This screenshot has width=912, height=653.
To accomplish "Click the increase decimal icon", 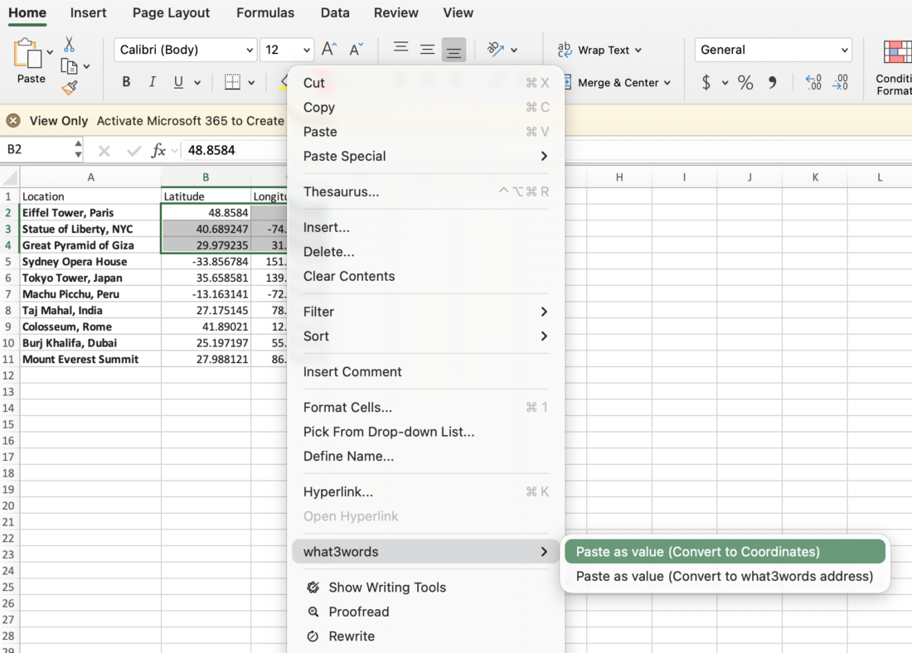I will tap(813, 83).
